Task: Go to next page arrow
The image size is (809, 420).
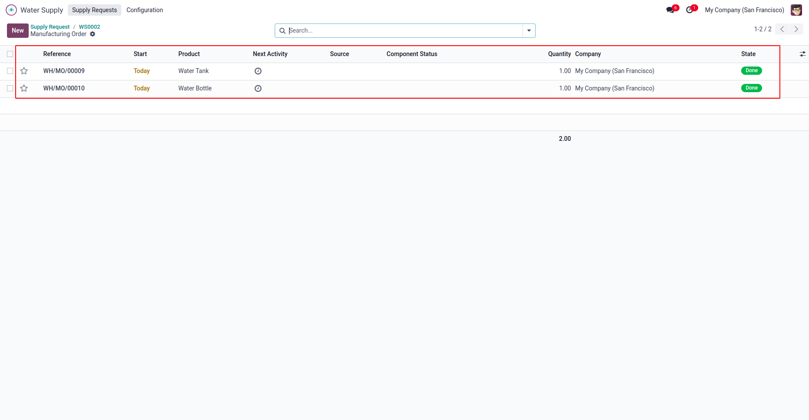Action: (796, 29)
